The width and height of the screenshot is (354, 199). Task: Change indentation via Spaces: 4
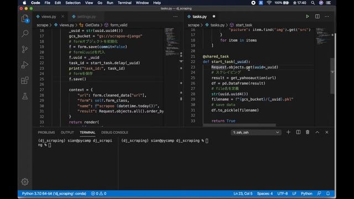(x=265, y=193)
